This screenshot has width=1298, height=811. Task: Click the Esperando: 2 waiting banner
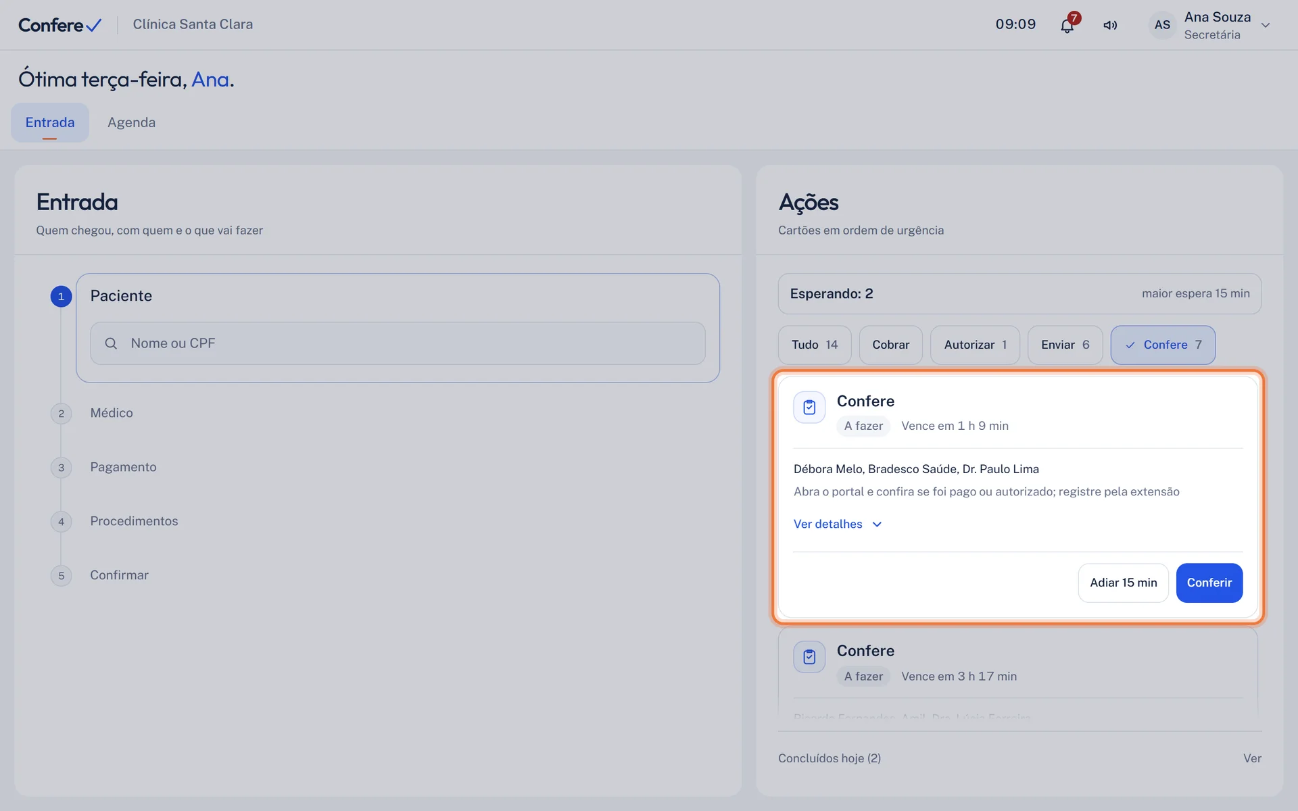pos(1019,293)
